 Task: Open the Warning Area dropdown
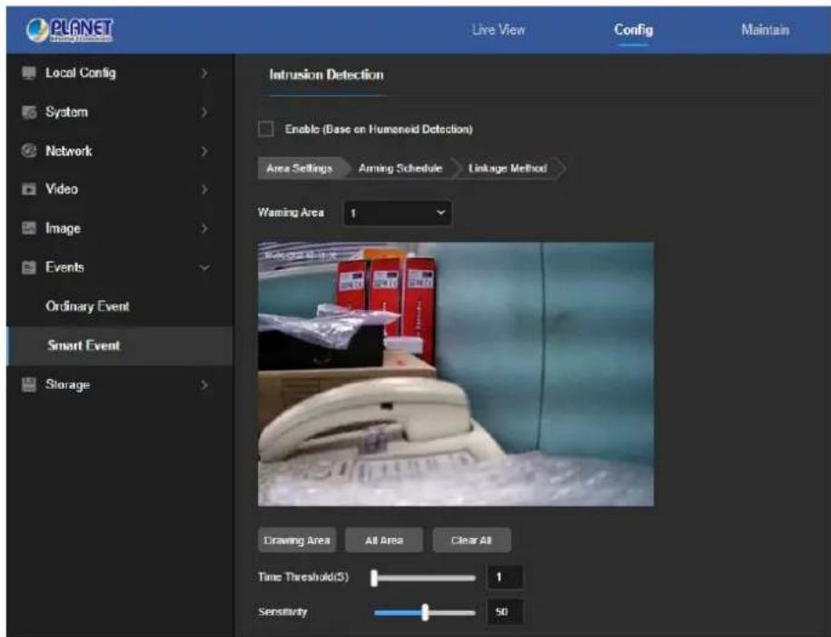(x=398, y=213)
